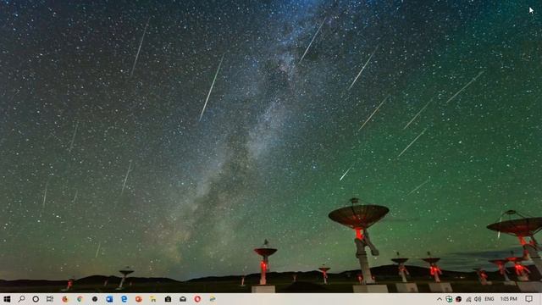Show hidden system tray icons
542x305 pixels.
440,299
